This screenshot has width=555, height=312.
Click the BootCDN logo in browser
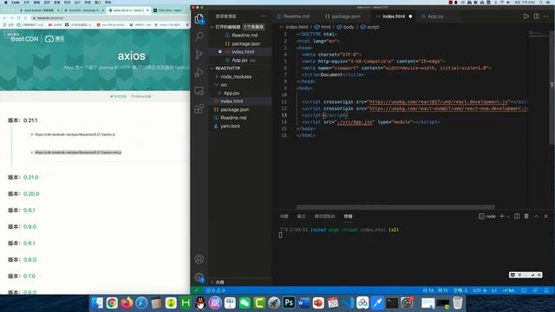24,38
